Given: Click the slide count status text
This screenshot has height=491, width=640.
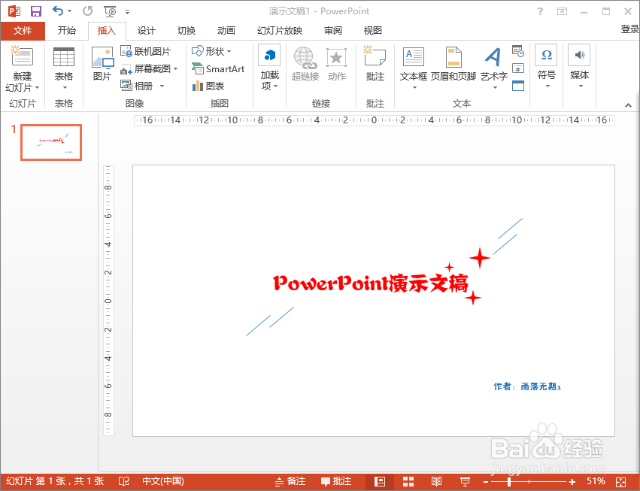Looking at the screenshot, I should 55,481.
